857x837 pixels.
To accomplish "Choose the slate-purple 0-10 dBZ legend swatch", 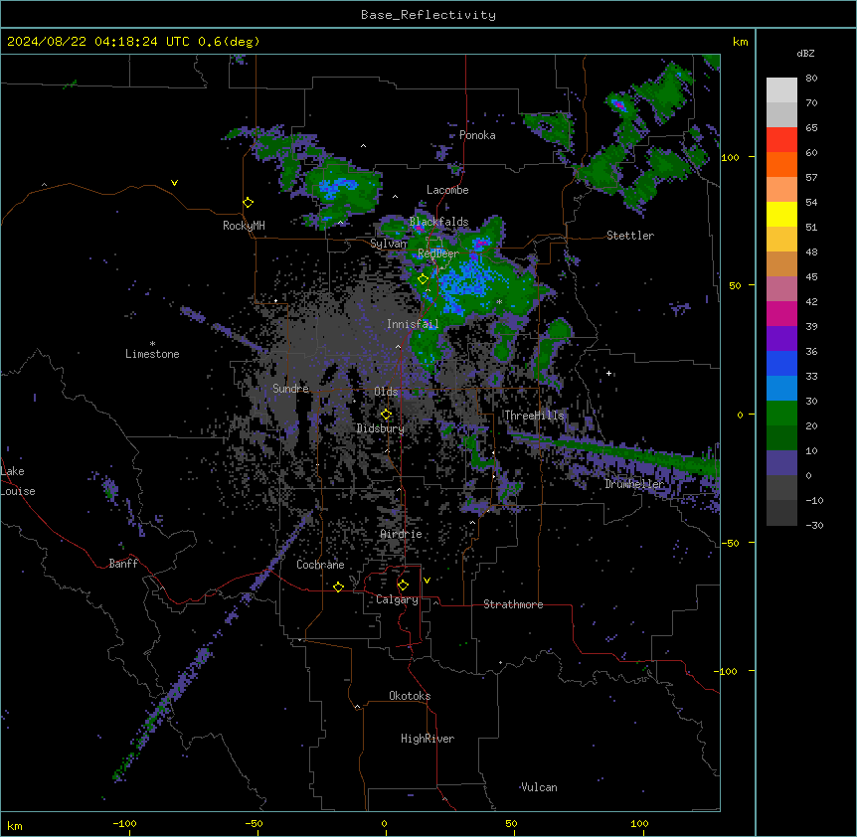I will click(781, 463).
